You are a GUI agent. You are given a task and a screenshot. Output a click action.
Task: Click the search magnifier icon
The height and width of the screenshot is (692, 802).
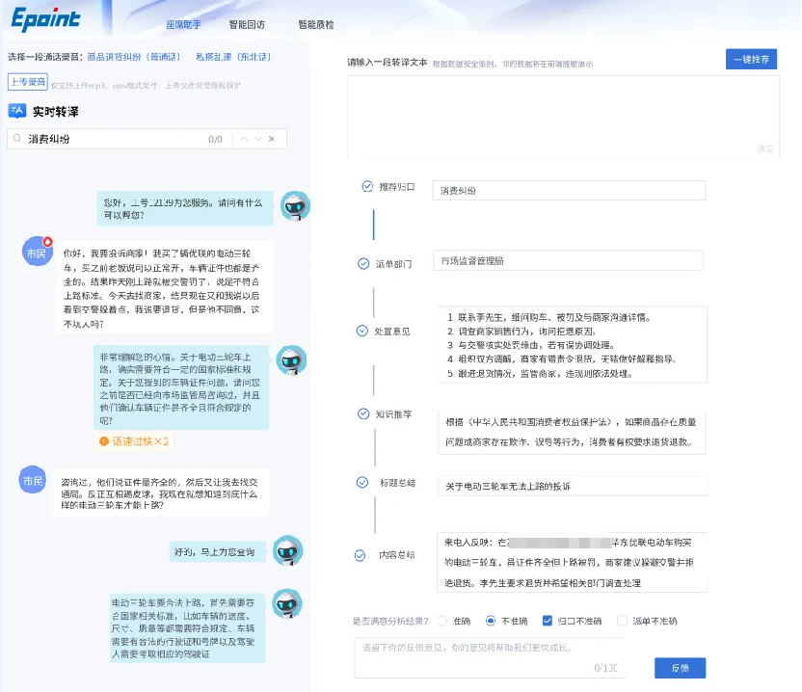point(17,139)
